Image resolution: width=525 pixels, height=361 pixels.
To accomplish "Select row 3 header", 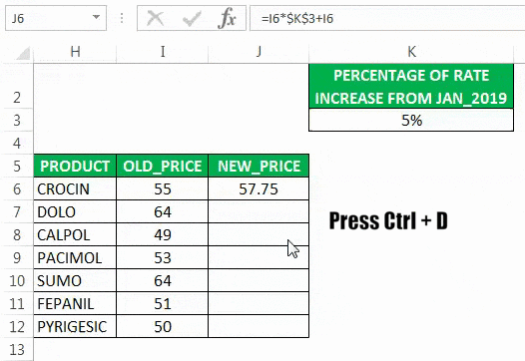I will pyautogui.click(x=17, y=120).
